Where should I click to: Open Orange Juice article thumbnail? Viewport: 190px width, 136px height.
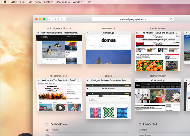coord(157,56)
